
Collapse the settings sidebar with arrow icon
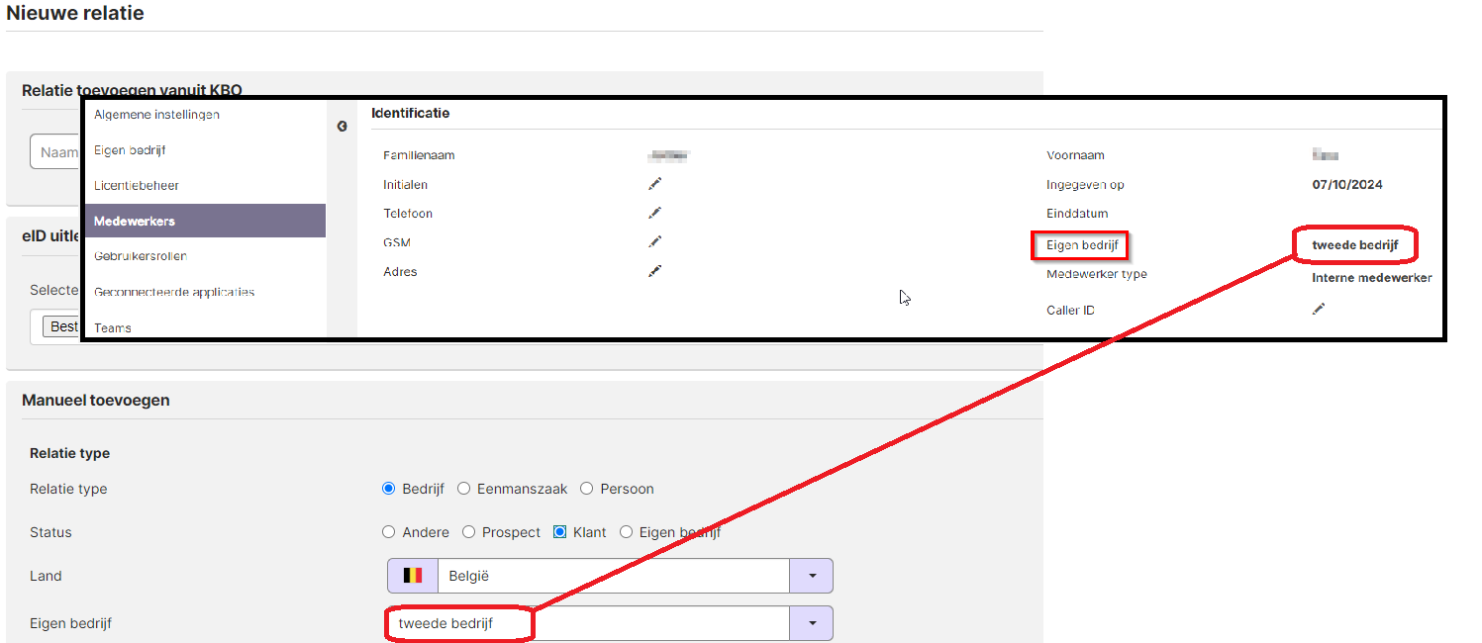pyautogui.click(x=342, y=127)
